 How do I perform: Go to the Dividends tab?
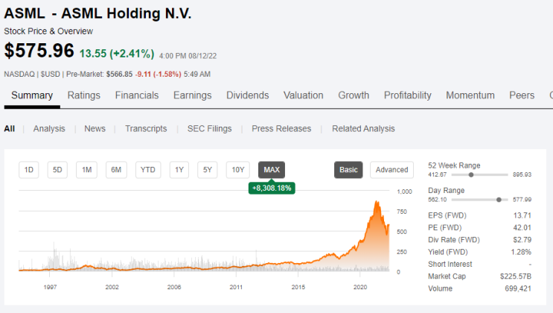pyautogui.click(x=248, y=95)
